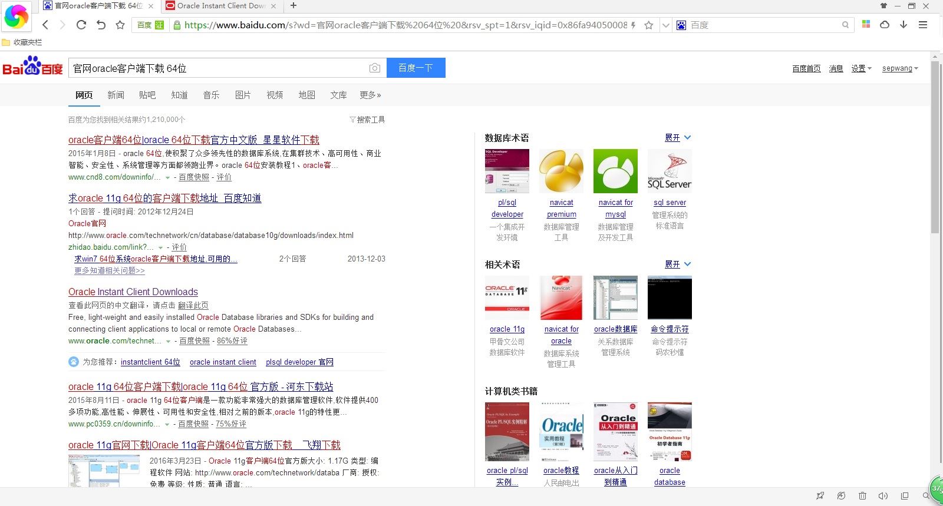Click the browser colorful logo icon
This screenshot has height=506, width=943.
tap(17, 16)
